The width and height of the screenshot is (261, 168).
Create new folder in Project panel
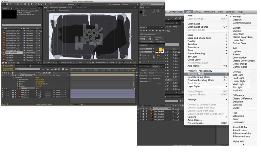click(6, 63)
